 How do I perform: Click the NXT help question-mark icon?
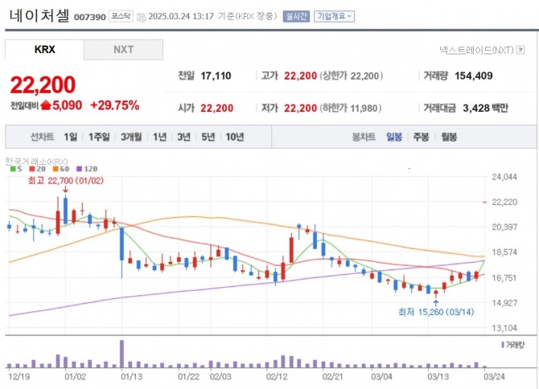[520, 50]
